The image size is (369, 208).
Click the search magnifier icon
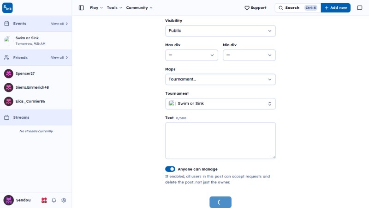281,8
